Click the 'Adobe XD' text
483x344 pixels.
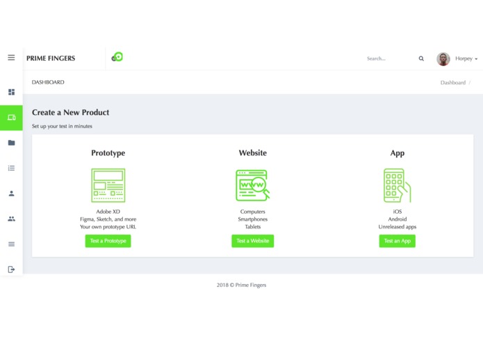tap(108, 212)
